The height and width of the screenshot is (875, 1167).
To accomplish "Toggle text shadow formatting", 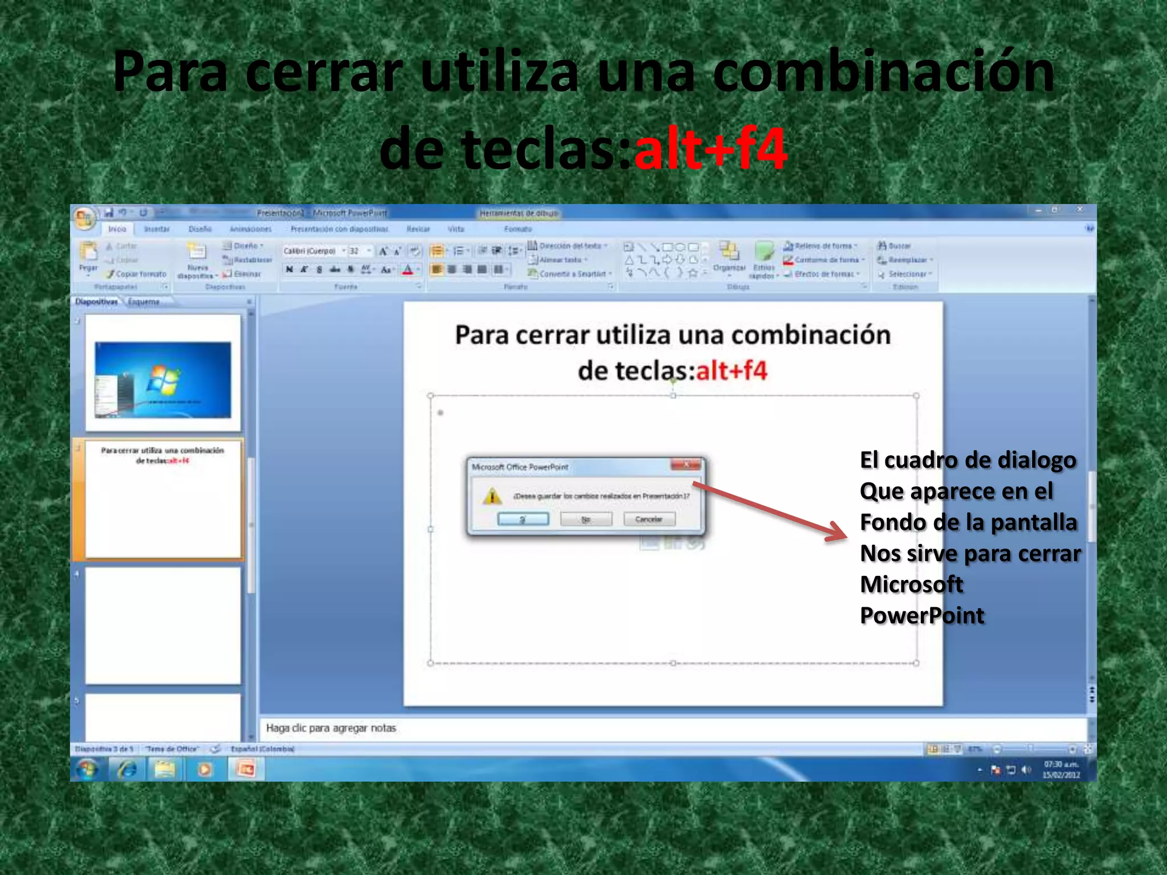I will coord(350,269).
